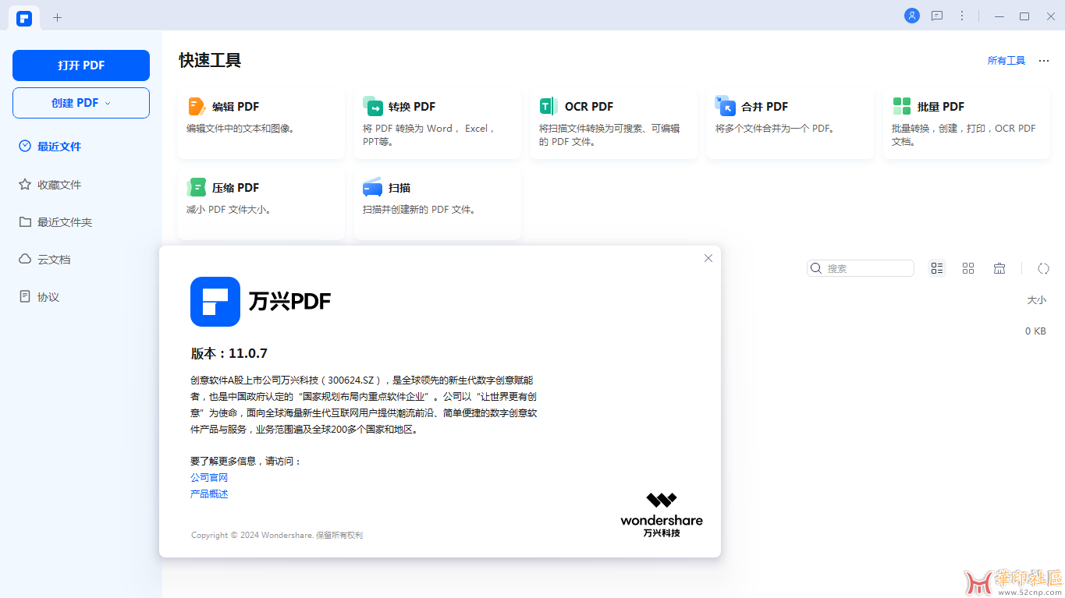1065x598 pixels.
Task: Open 最近文件夹 in sidebar
Action: click(65, 222)
